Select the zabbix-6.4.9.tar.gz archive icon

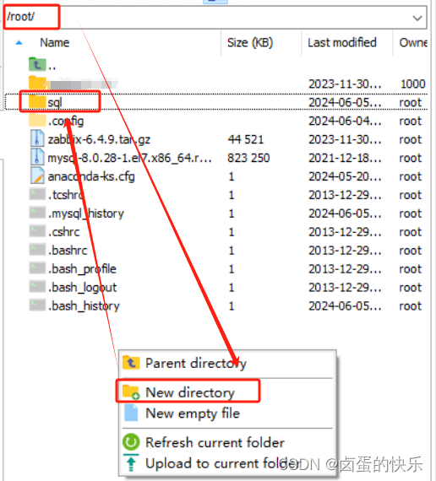[x=37, y=138]
